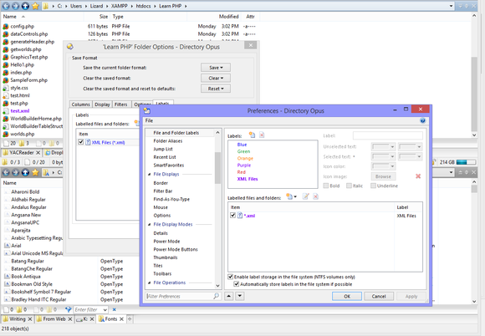This screenshot has height=336, width=485.
Task: Uncheck the *.xml labelled item
Action: click(233, 215)
